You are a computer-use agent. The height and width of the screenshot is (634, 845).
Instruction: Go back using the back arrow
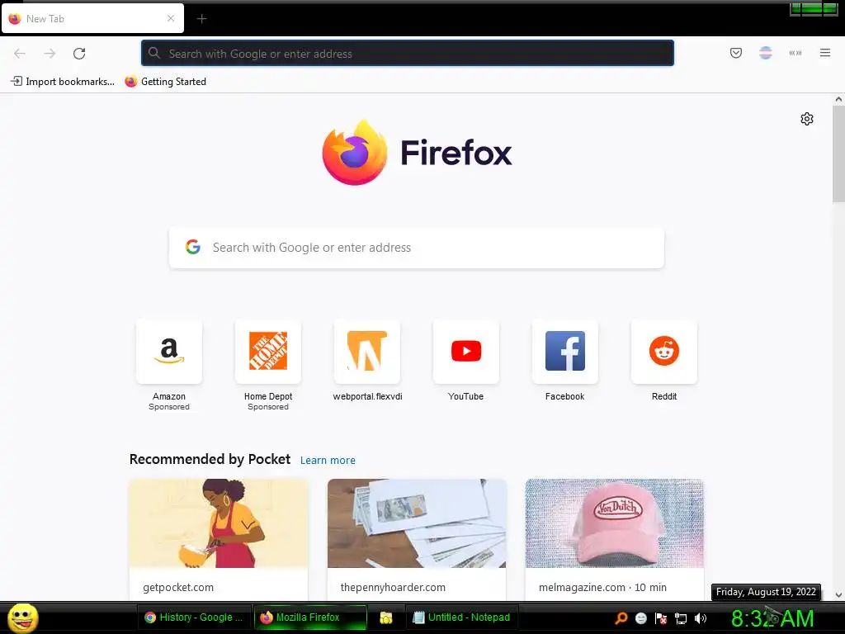coord(20,54)
